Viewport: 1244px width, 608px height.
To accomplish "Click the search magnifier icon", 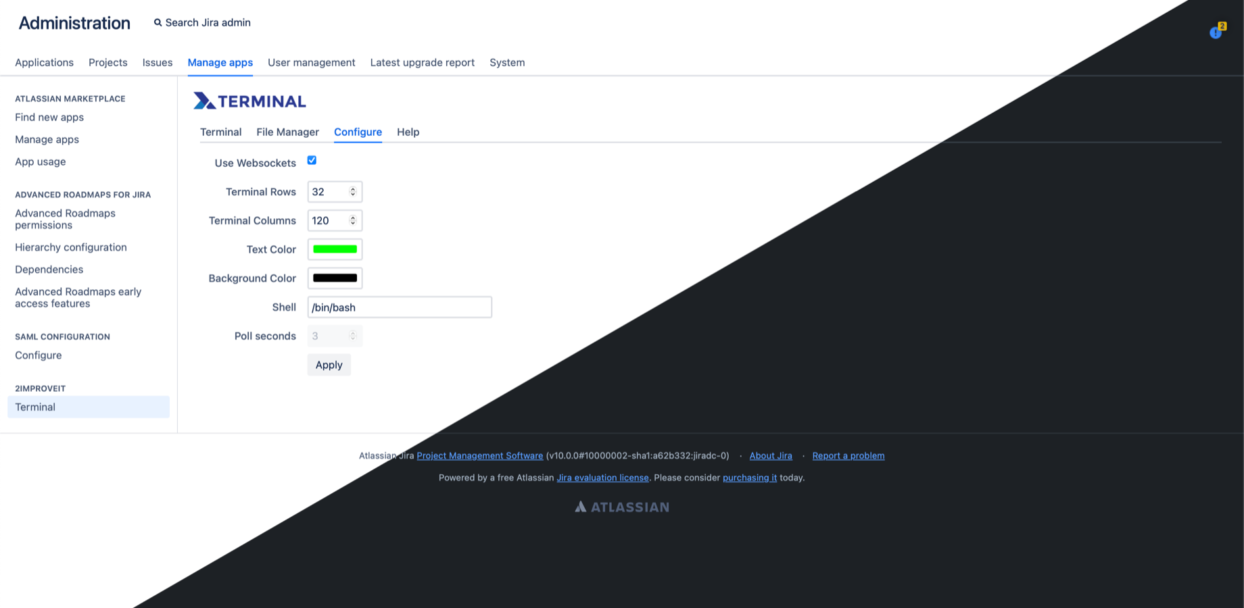I will point(158,22).
